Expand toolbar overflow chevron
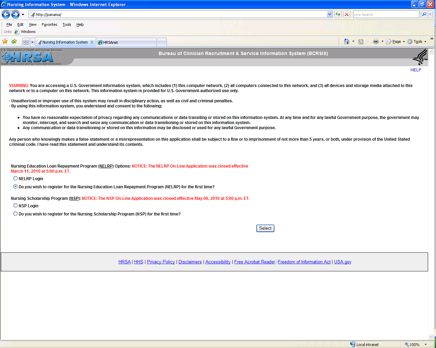Image resolution: width=436 pixels, height=348 pixels. [432, 39]
